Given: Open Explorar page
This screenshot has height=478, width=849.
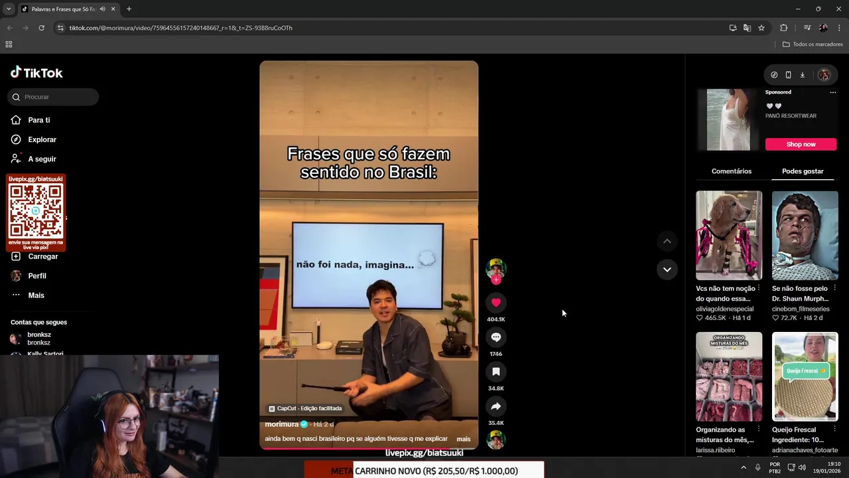Looking at the screenshot, I should click(42, 139).
